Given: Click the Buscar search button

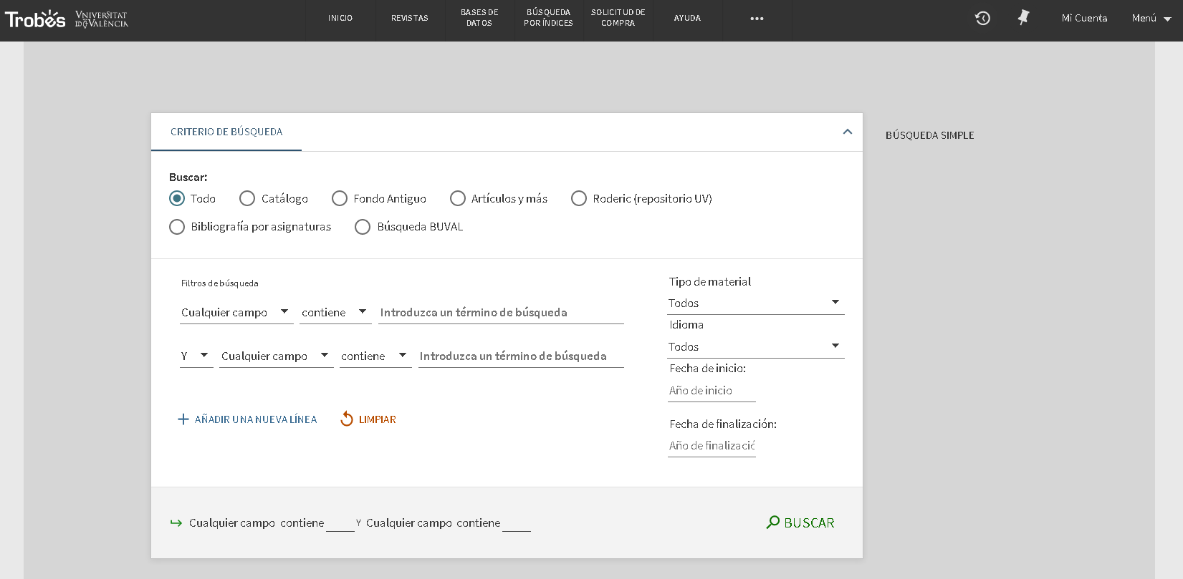Looking at the screenshot, I should 800,522.
